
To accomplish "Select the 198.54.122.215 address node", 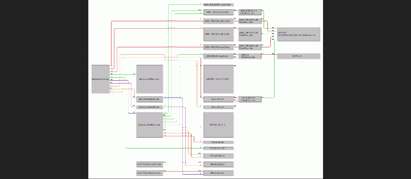I will click(x=219, y=173).
